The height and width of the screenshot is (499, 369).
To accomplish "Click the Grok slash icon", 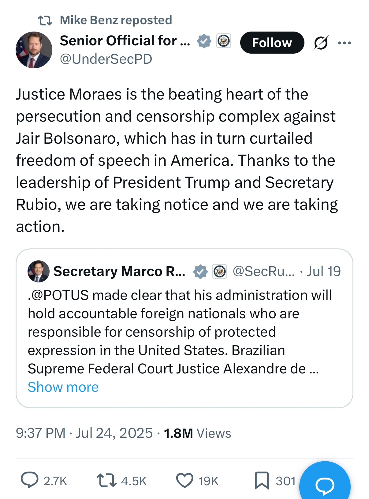I will (320, 43).
